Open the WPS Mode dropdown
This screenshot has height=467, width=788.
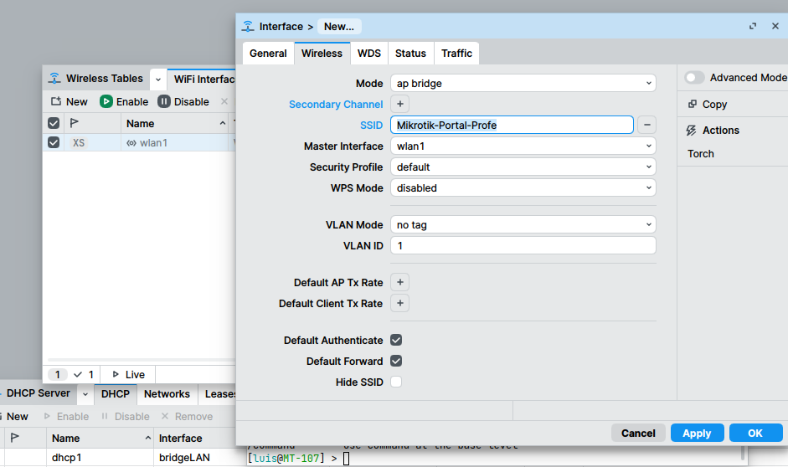(x=523, y=188)
